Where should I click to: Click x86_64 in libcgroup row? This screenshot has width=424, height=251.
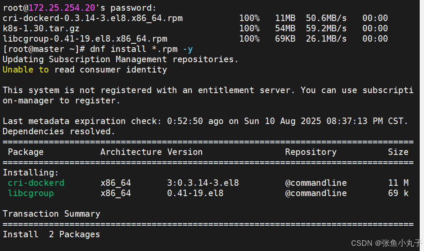(116, 193)
